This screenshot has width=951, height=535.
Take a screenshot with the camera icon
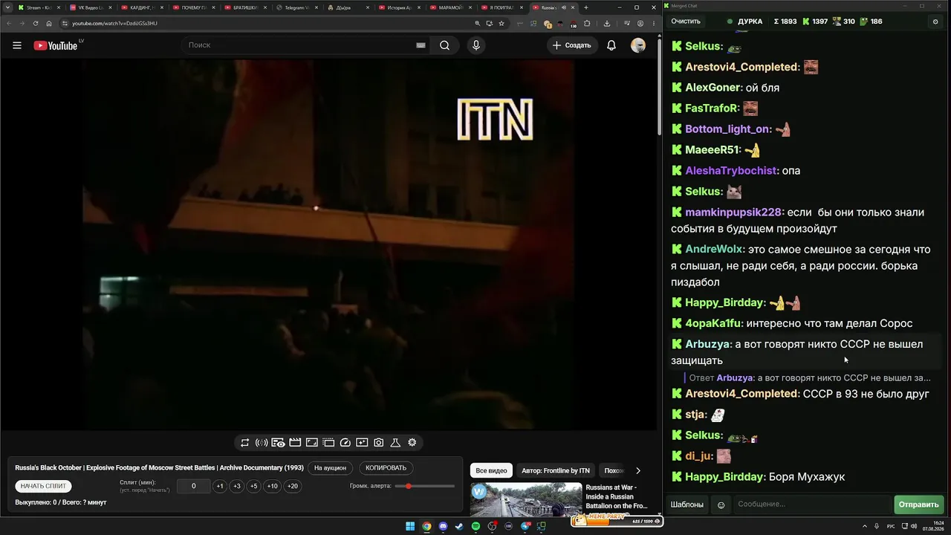pyautogui.click(x=379, y=443)
